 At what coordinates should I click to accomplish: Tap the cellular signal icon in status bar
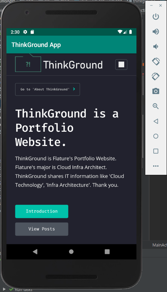125,32
